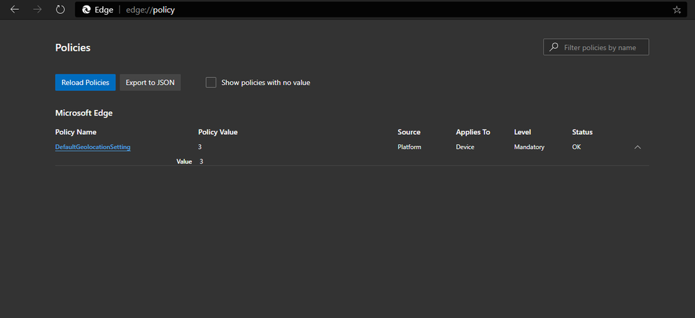Screen dimensions: 695x318
Task: Click the Applies To column header
Action: (x=473, y=132)
